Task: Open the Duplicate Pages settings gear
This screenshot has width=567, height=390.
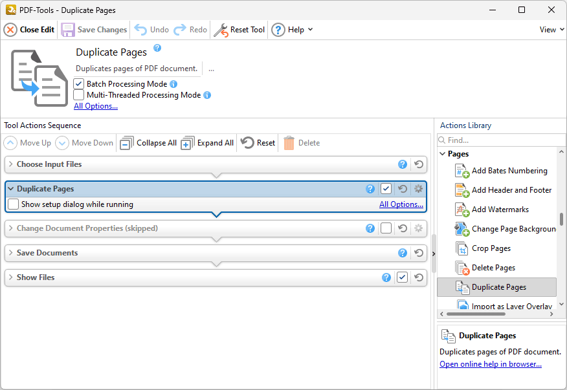Action: pos(418,188)
